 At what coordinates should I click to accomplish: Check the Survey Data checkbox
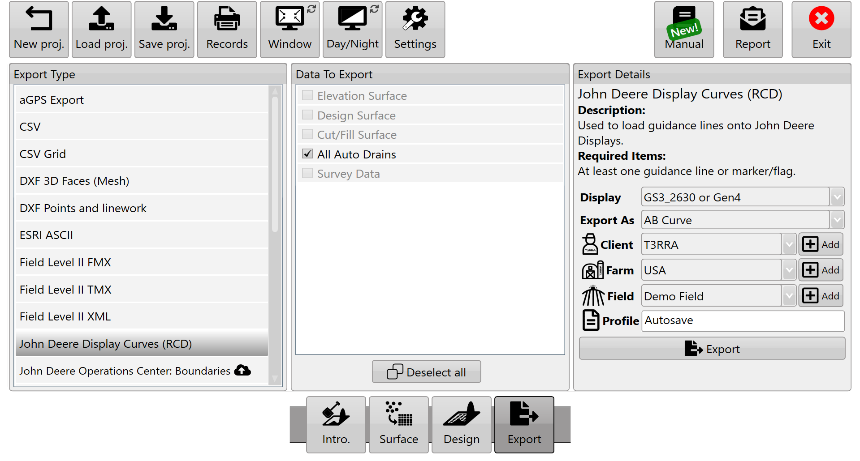pyautogui.click(x=307, y=173)
